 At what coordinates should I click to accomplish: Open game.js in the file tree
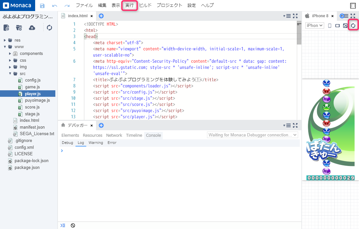pos(32,87)
